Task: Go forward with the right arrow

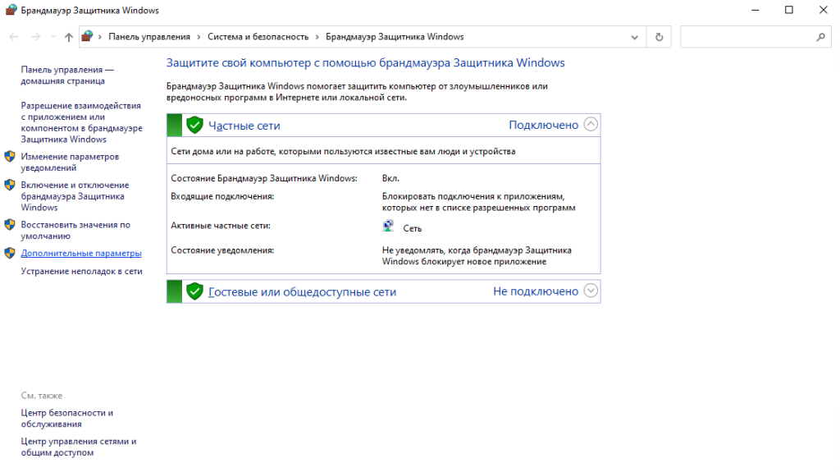Action: 35,37
